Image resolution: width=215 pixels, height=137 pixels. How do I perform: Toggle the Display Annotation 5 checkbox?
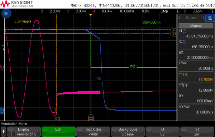(x=14, y=134)
